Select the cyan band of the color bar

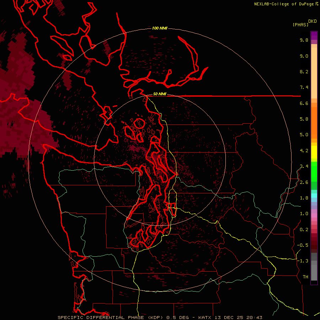click(x=314, y=196)
